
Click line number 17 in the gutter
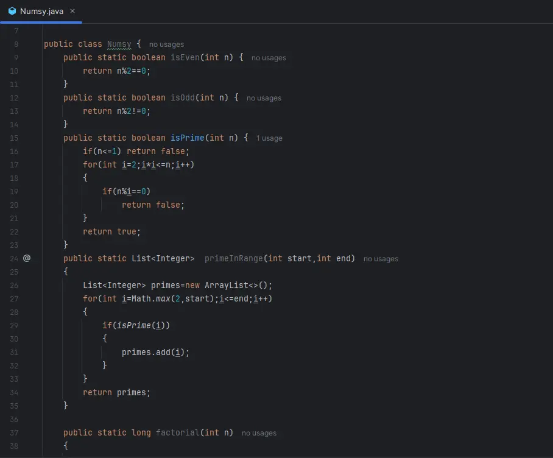15,164
